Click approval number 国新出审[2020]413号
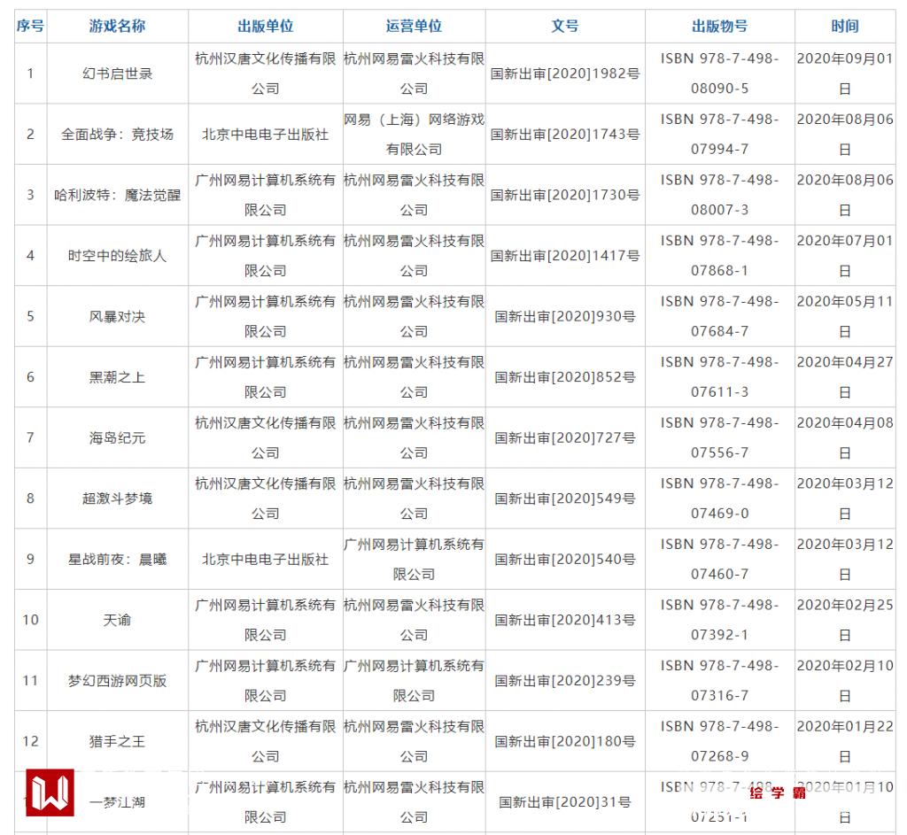This screenshot has height=835, width=907. tap(565, 620)
